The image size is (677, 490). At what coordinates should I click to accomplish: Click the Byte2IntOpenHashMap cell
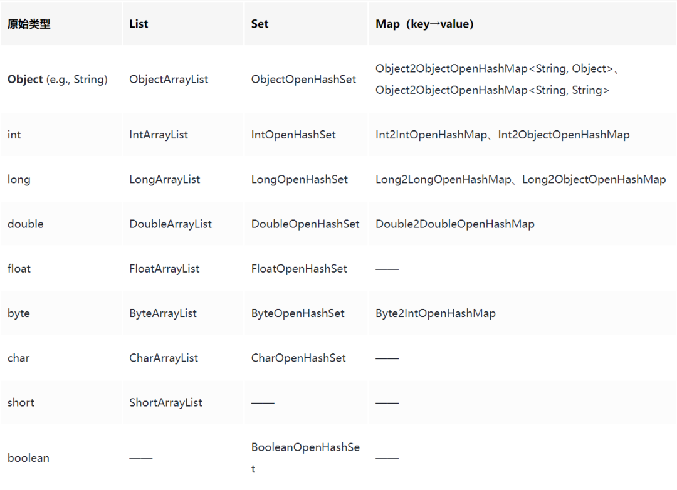436,313
